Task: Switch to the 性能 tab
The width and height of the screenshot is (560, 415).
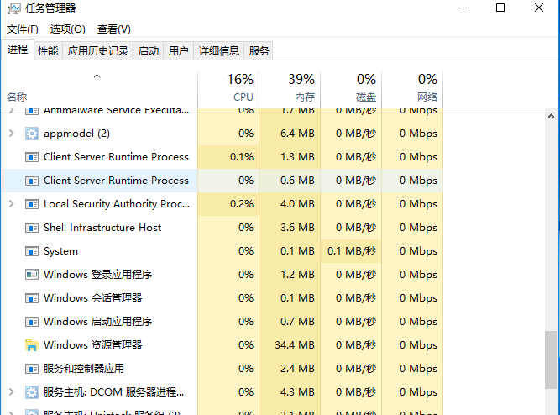Action: (48, 50)
